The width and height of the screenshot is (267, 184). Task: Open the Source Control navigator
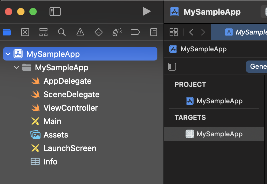25,32
